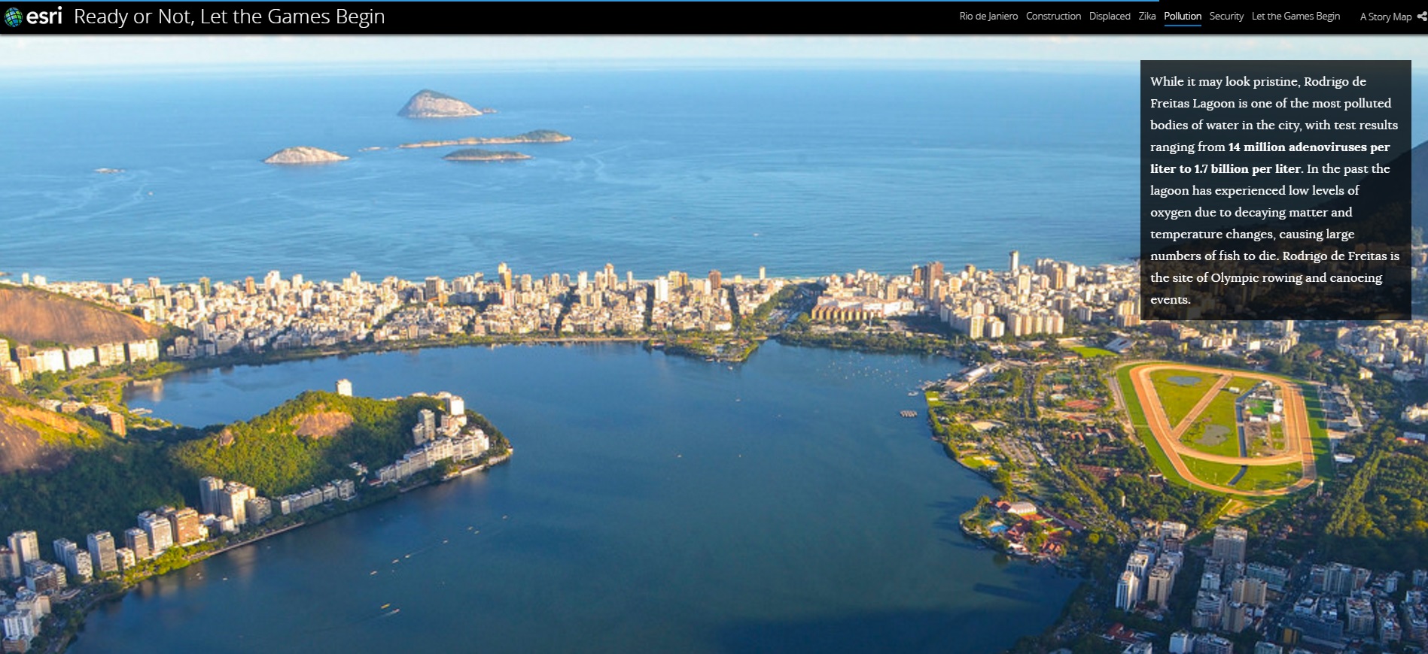Click the lagoon description text panel
This screenshot has width=1428, height=654.
point(1274,190)
